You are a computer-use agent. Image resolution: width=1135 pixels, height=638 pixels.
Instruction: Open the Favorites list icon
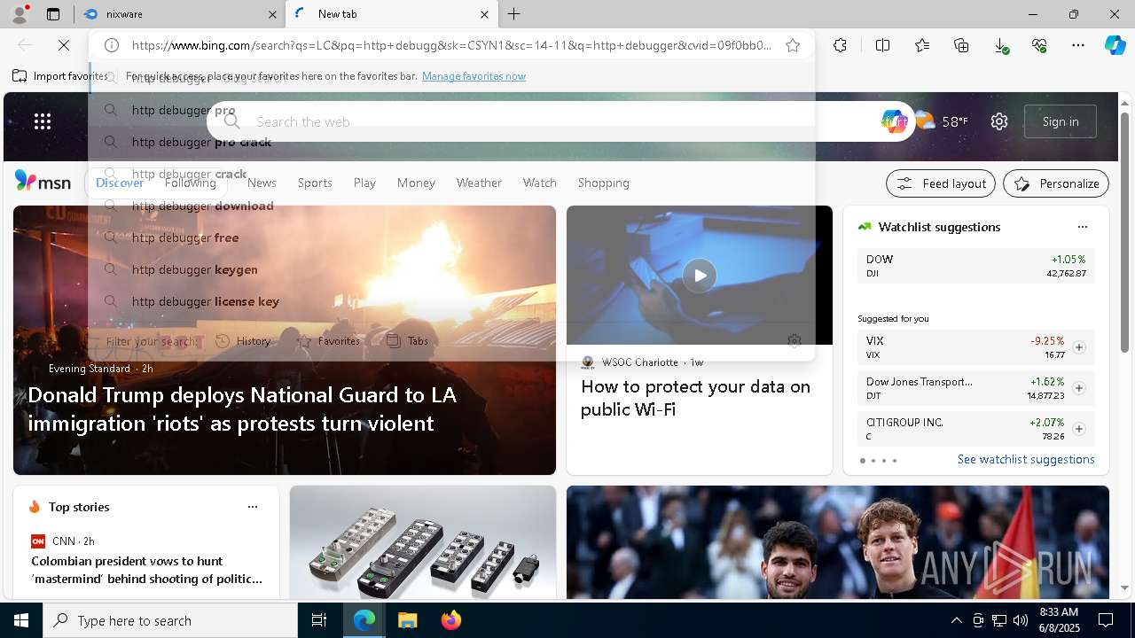(922, 45)
